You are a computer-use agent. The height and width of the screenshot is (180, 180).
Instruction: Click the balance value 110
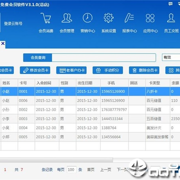174,100
